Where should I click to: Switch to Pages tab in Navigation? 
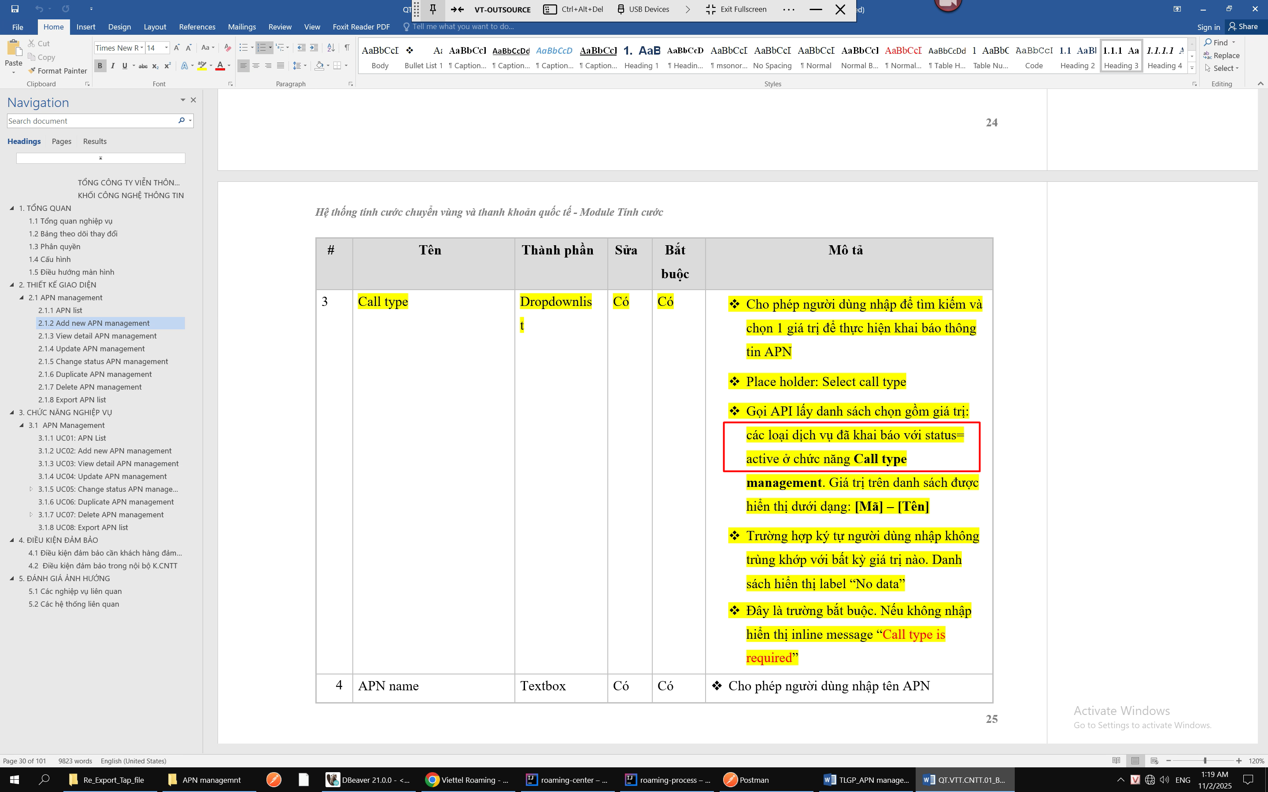61,141
